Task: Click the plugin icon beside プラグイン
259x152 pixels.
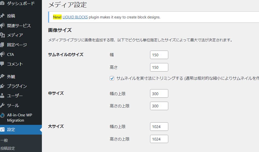Action: (2, 86)
